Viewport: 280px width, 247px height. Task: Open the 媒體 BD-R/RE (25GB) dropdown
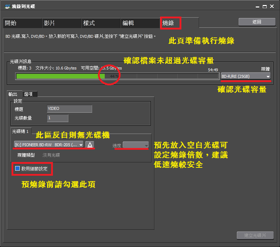coord(246,76)
